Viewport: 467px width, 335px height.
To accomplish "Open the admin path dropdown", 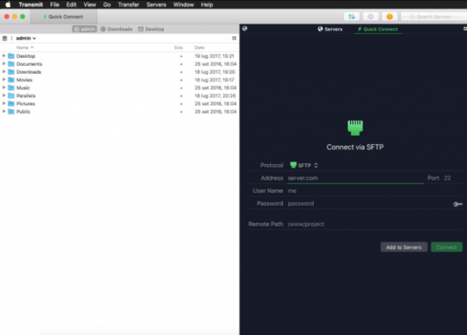I will (x=26, y=38).
